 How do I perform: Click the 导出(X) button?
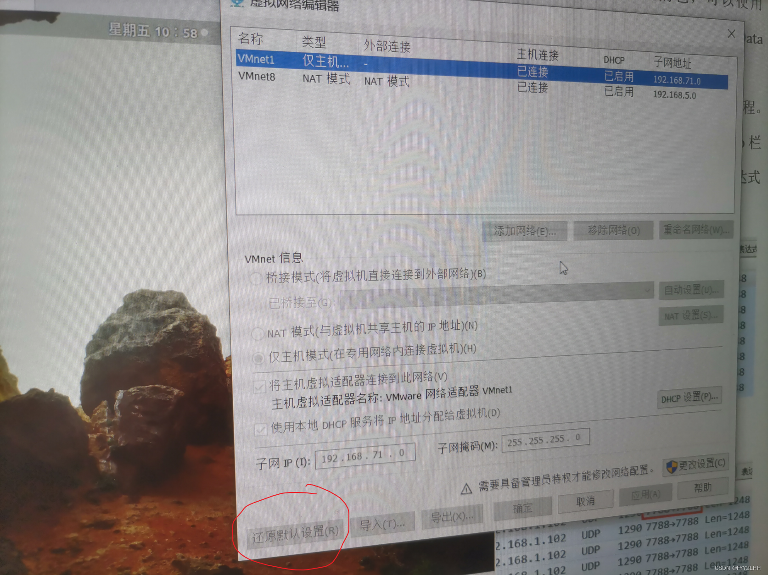click(x=452, y=517)
